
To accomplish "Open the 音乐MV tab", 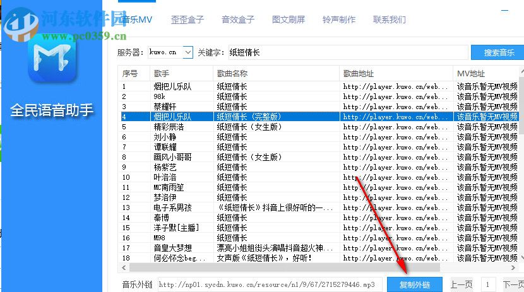I will click(x=137, y=20).
